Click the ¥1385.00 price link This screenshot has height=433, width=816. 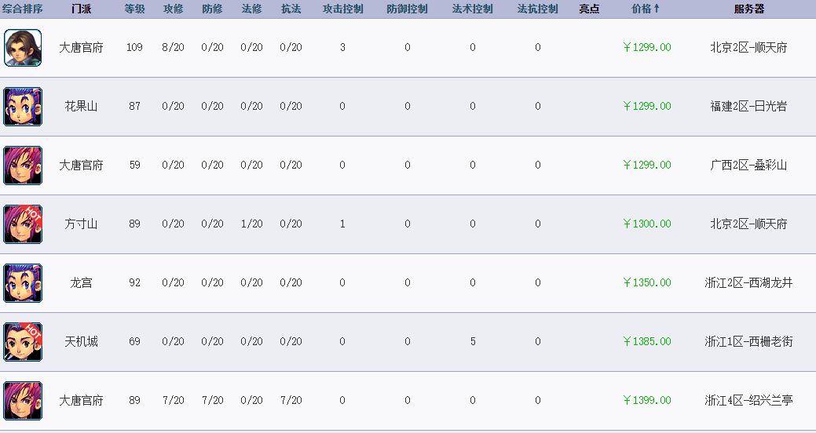pos(647,342)
